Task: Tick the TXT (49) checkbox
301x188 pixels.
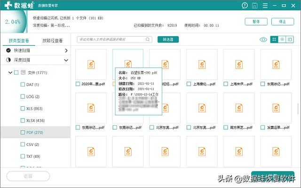Action: (23, 157)
